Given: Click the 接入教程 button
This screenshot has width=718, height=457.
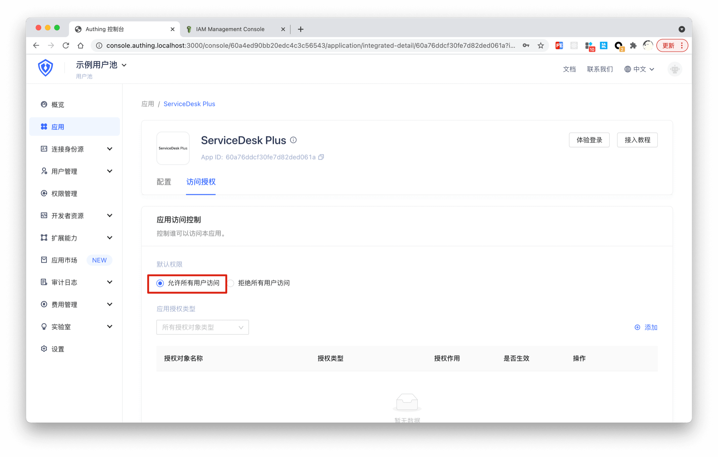Looking at the screenshot, I should click(x=637, y=140).
